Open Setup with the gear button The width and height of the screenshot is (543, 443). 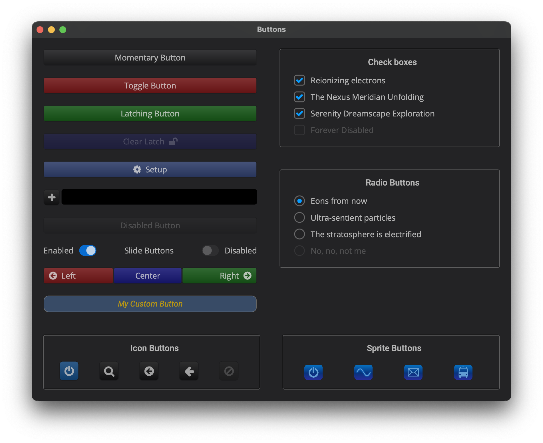pos(150,170)
